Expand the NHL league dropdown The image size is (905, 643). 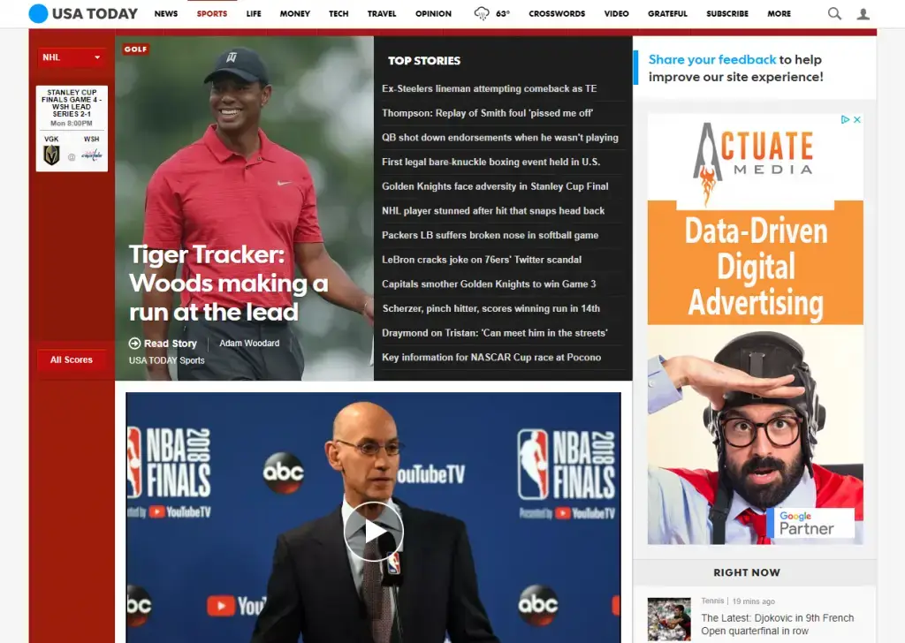72,57
